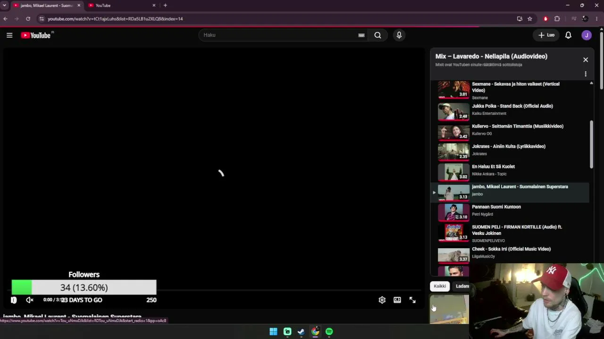The width and height of the screenshot is (604, 339).
Task: Pause the video playback
Action: (x=14, y=300)
